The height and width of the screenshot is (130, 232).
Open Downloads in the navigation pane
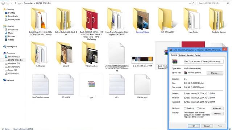point(13,16)
